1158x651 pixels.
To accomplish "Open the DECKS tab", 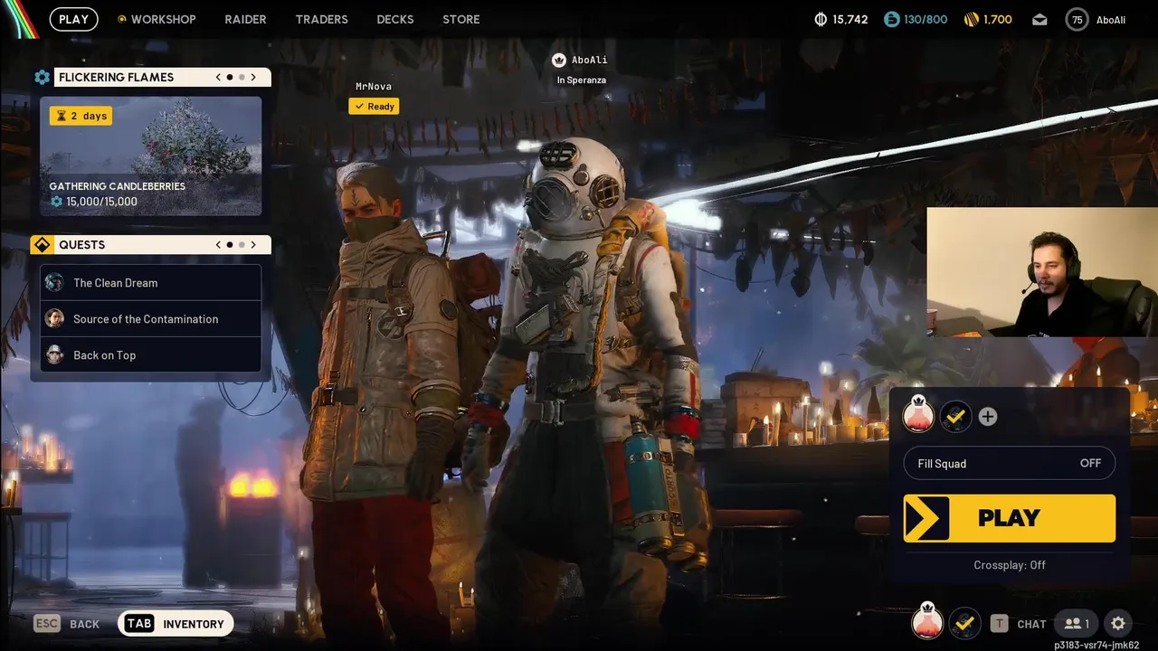I will pyautogui.click(x=395, y=19).
